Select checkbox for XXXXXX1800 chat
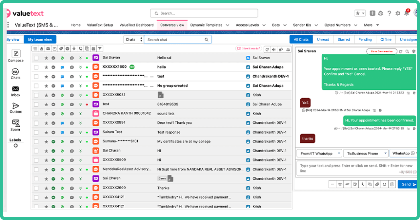The image size is (420, 220). 36,67
